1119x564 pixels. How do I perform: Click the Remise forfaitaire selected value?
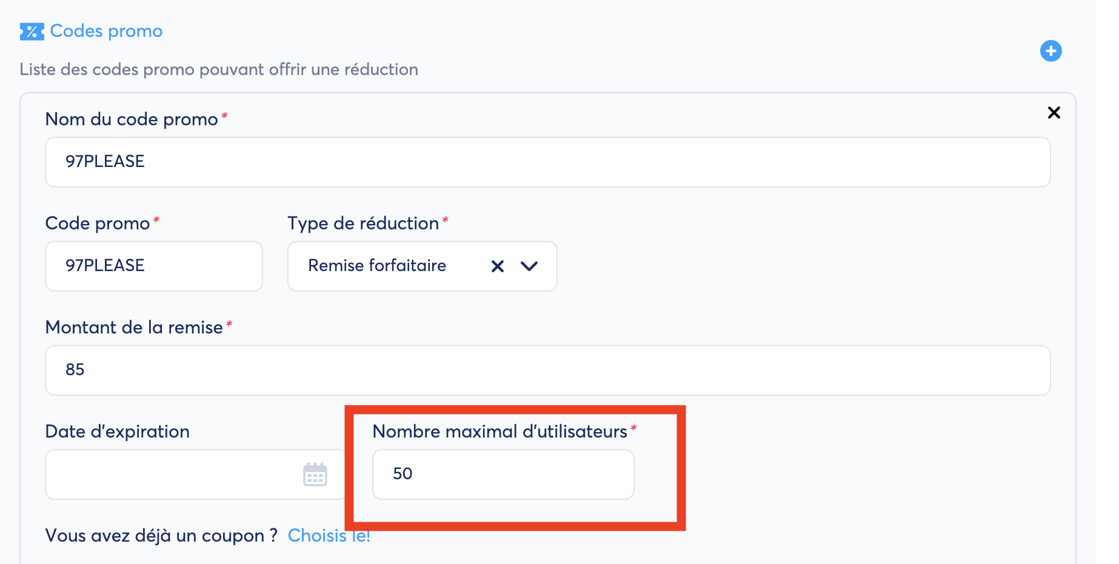tap(377, 266)
